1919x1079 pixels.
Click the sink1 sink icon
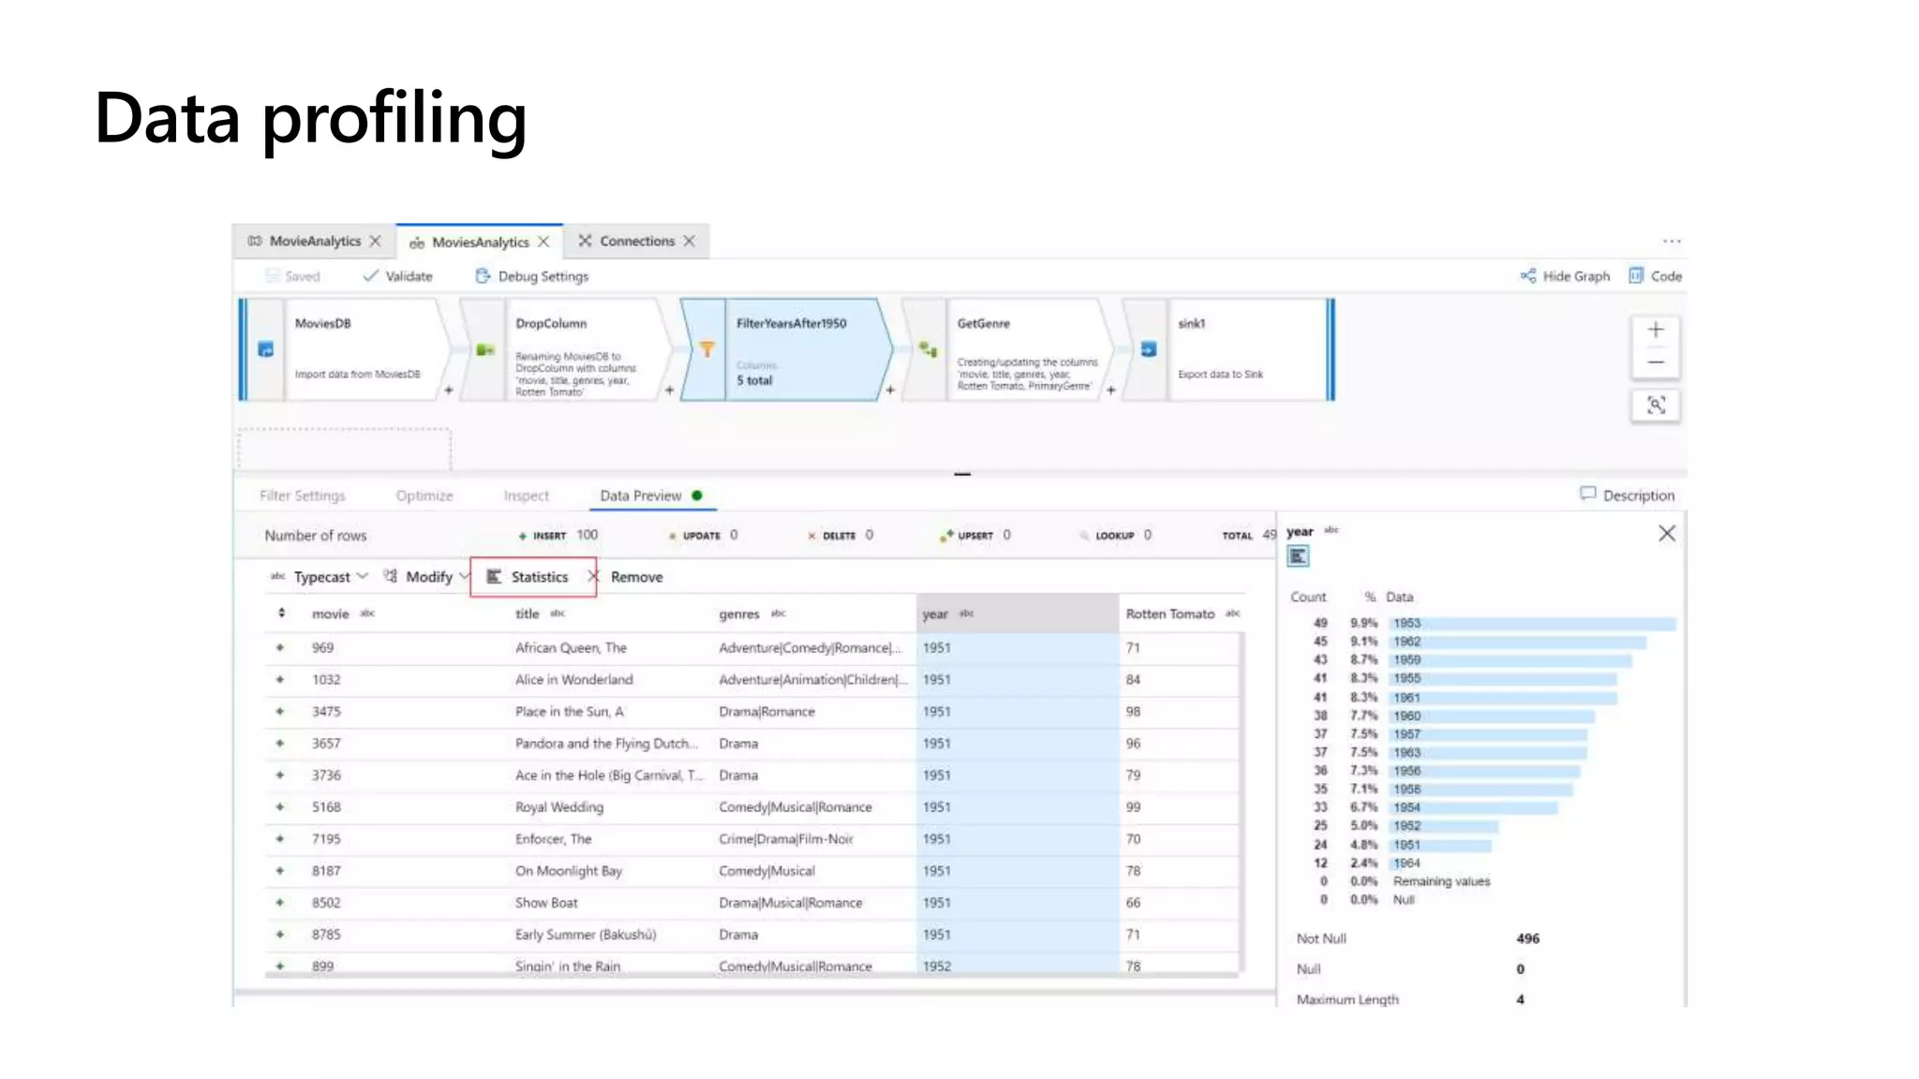point(1149,349)
